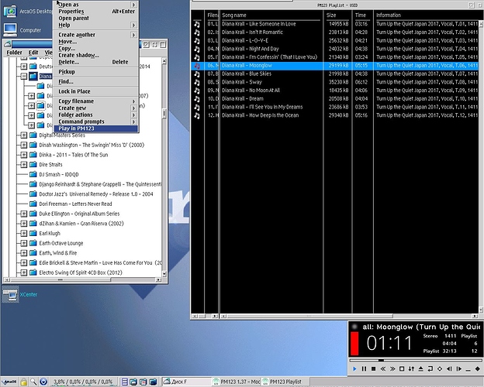Open the Command prompts submenu arrow
The width and height of the screenshot is (484, 387).
pos(133,122)
